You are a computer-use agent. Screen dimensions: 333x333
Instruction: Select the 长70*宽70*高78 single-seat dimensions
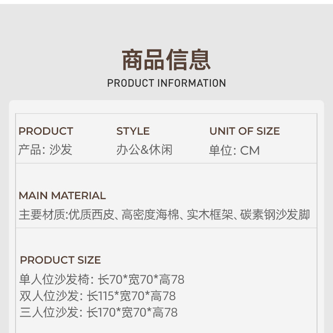point(141,280)
